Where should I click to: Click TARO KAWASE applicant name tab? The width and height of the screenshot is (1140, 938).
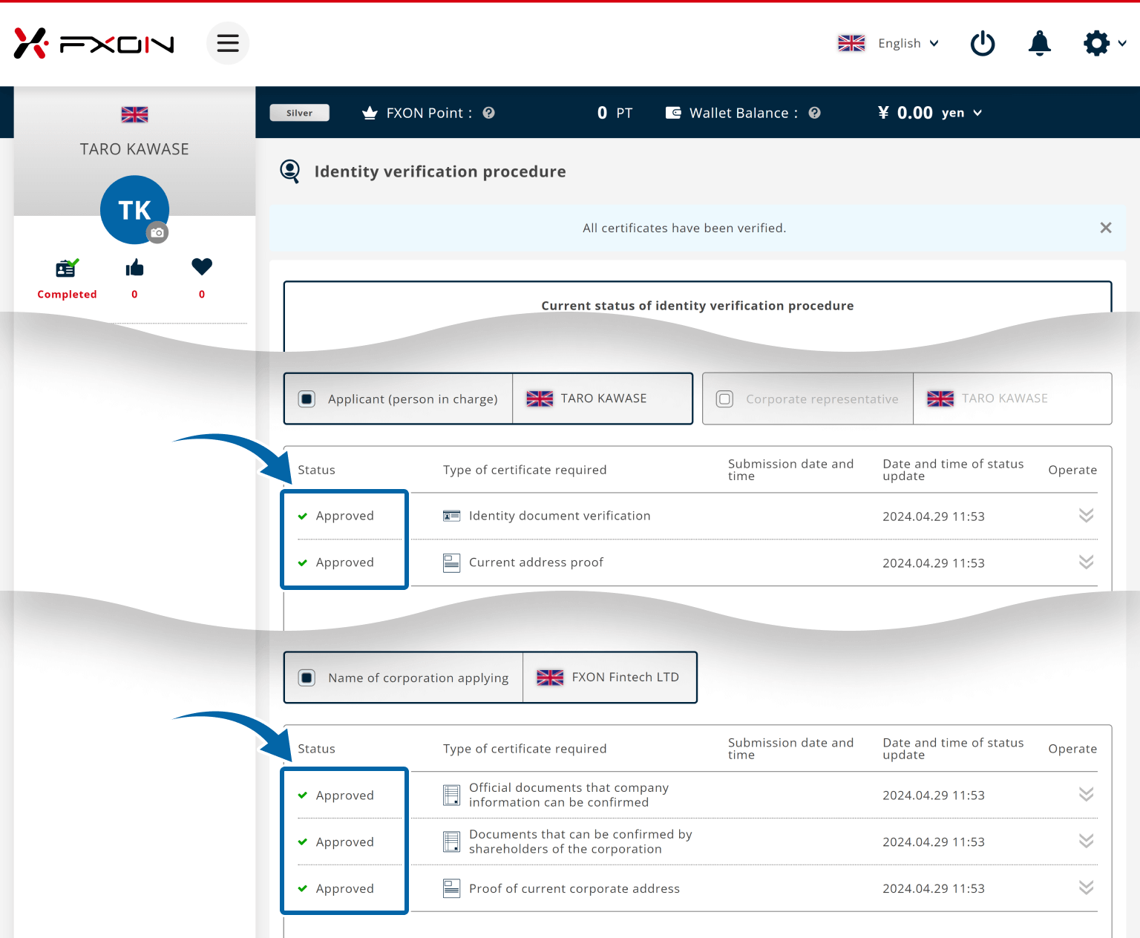coord(603,399)
